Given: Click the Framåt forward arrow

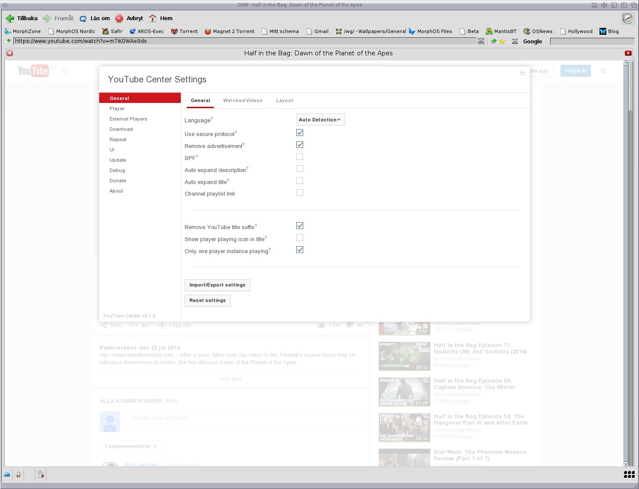Looking at the screenshot, I should (47, 18).
